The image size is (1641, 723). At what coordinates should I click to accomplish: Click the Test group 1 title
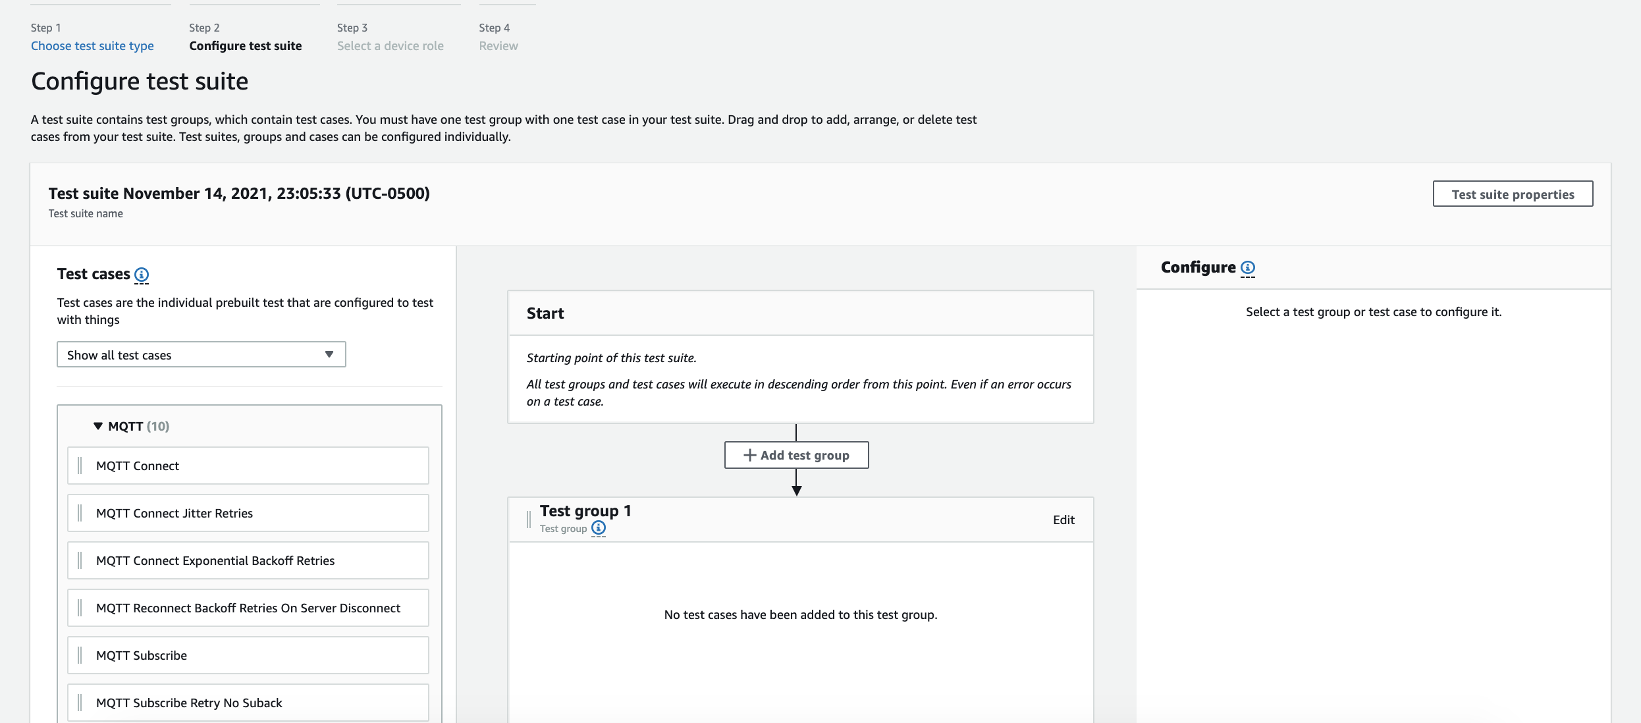point(585,511)
